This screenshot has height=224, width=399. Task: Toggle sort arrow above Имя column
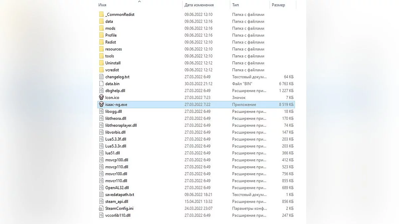point(139,2)
